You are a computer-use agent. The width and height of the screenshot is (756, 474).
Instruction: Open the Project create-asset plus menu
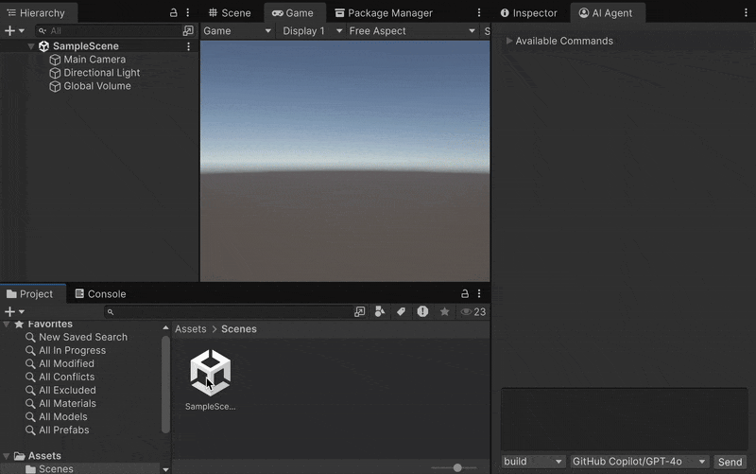point(14,312)
